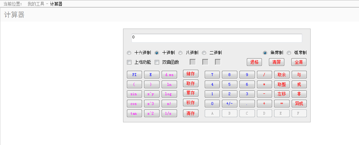Insert a closing parenthesis )

(x=151, y=84)
